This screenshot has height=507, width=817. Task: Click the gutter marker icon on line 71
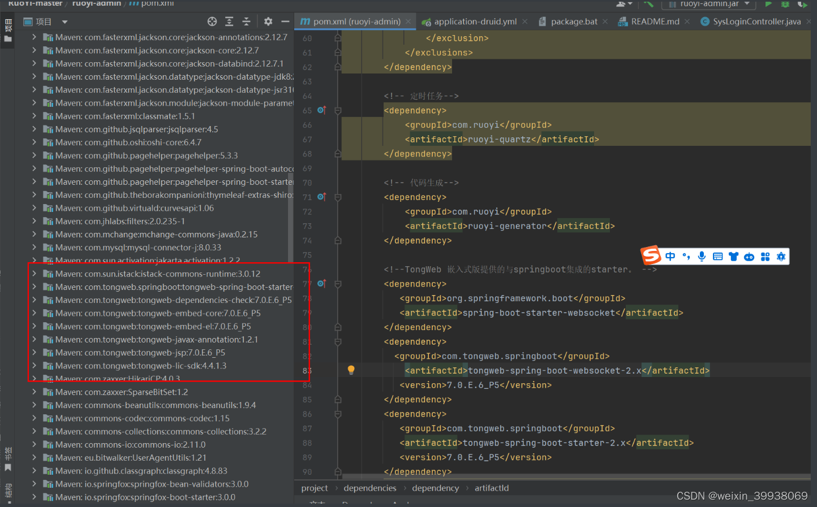(321, 197)
